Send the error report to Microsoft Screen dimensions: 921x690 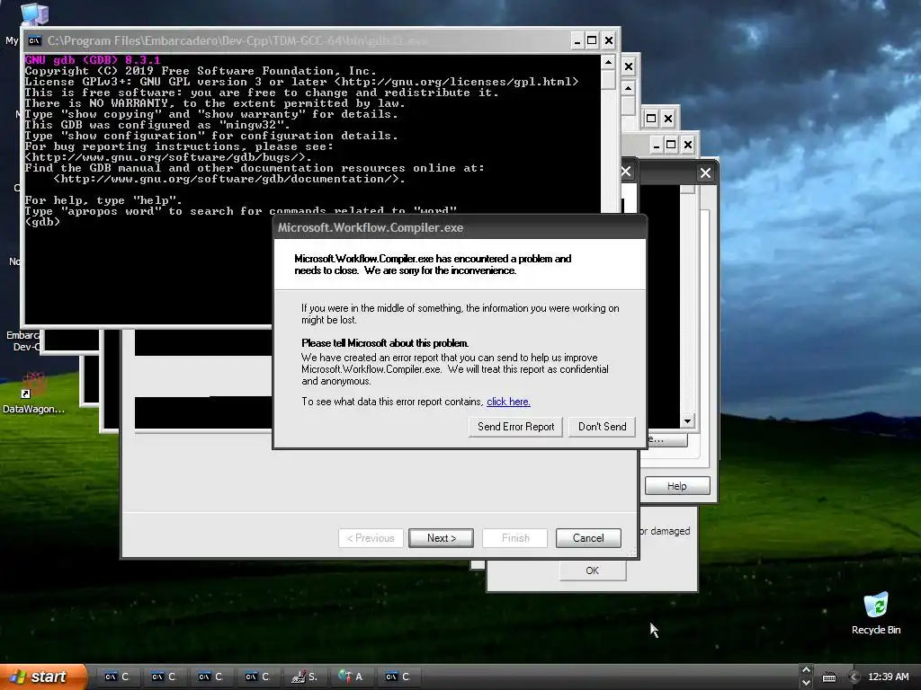(515, 427)
